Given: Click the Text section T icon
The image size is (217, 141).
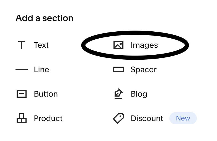Looking at the screenshot, I should [22, 45].
